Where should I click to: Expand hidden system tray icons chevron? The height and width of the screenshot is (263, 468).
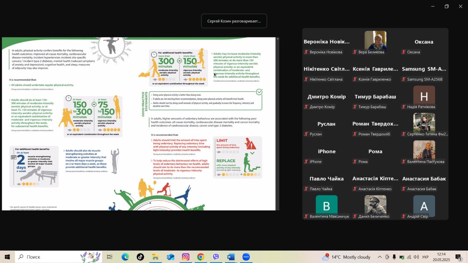click(380, 257)
